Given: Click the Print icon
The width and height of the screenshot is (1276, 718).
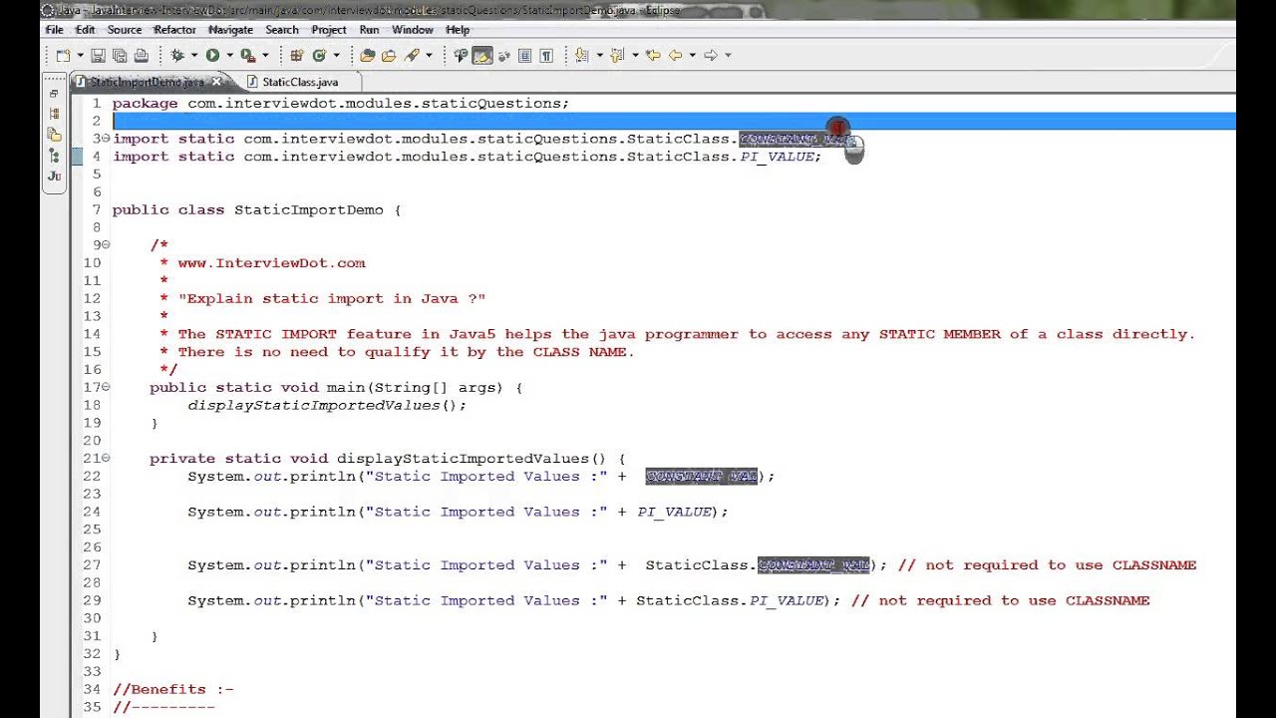Looking at the screenshot, I should (x=141, y=56).
